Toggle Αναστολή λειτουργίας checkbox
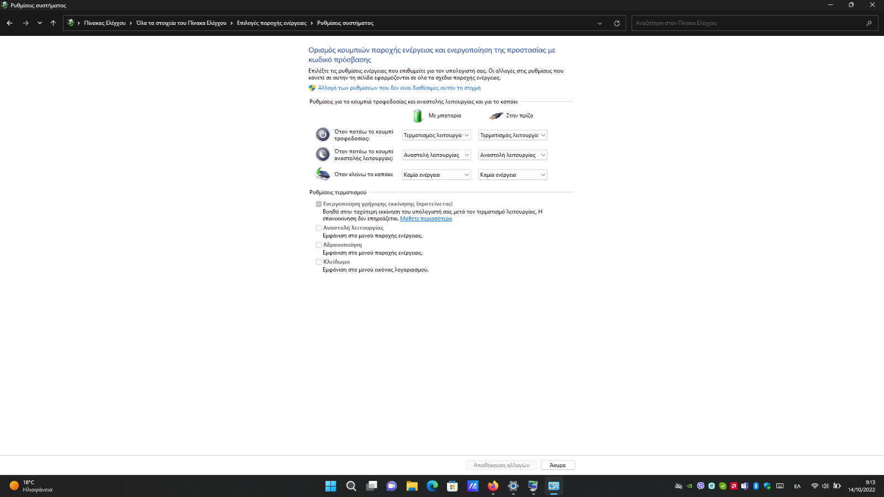 tap(319, 228)
